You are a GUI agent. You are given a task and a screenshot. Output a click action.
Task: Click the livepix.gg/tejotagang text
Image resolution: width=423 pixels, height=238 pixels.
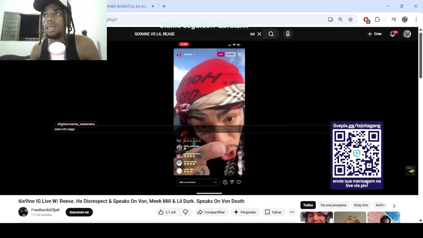click(357, 126)
